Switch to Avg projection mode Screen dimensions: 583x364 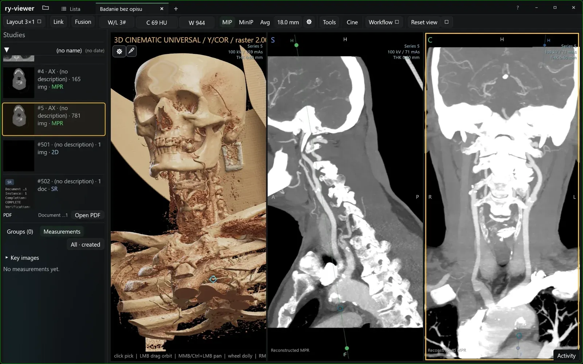click(265, 22)
